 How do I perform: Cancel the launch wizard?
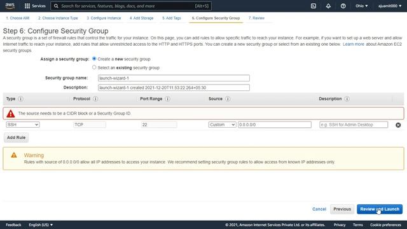[x=319, y=209]
